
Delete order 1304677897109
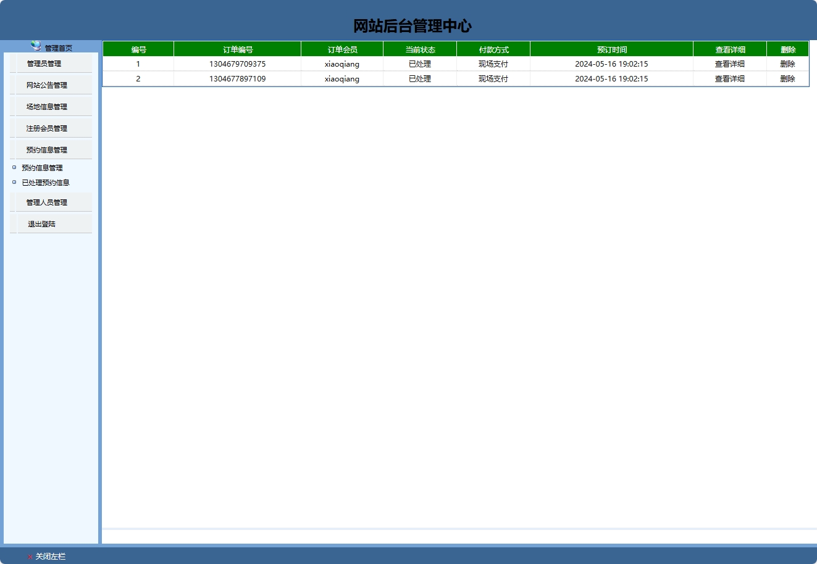tap(787, 79)
